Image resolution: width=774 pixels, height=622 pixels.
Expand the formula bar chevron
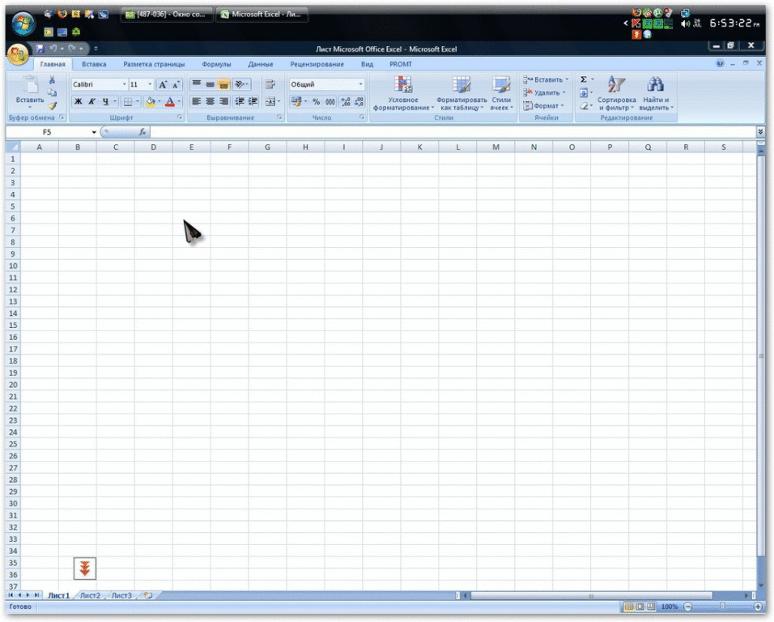tap(760, 131)
